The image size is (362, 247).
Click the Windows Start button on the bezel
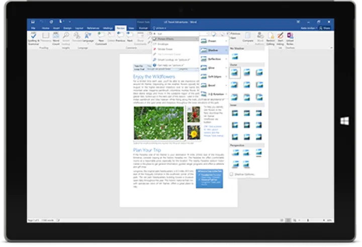pos(344,121)
